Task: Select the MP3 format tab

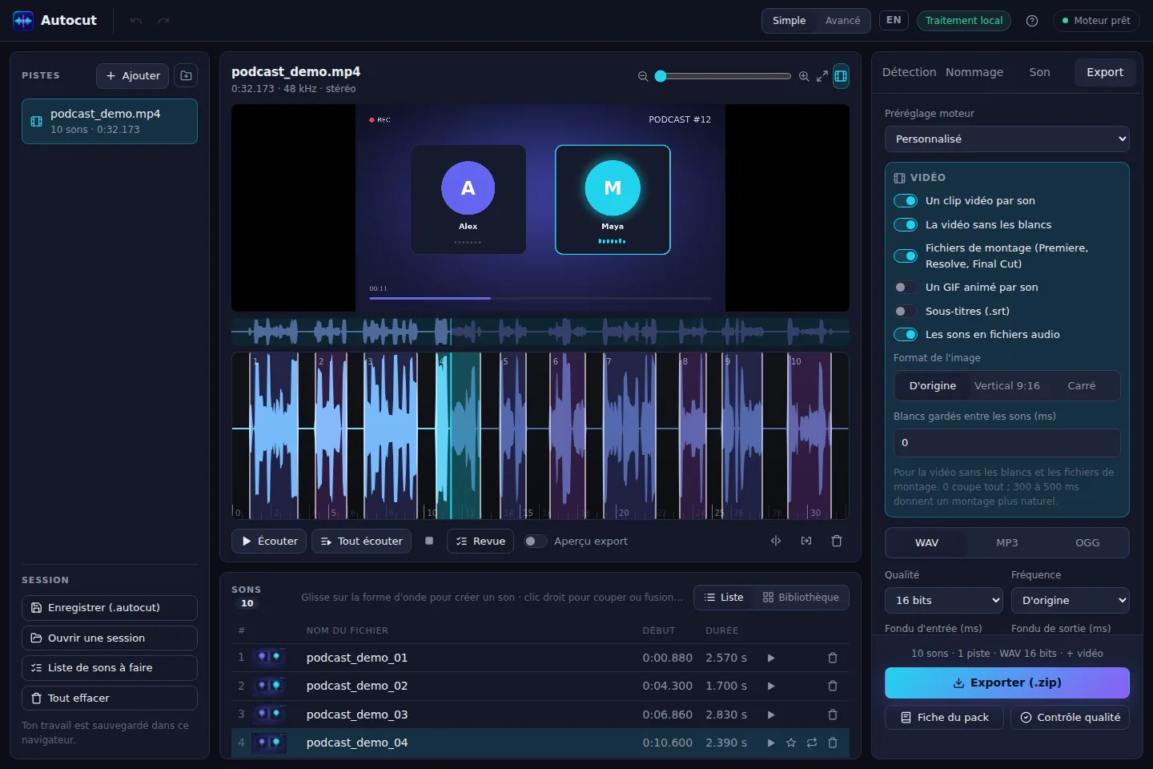Action: (x=1007, y=542)
